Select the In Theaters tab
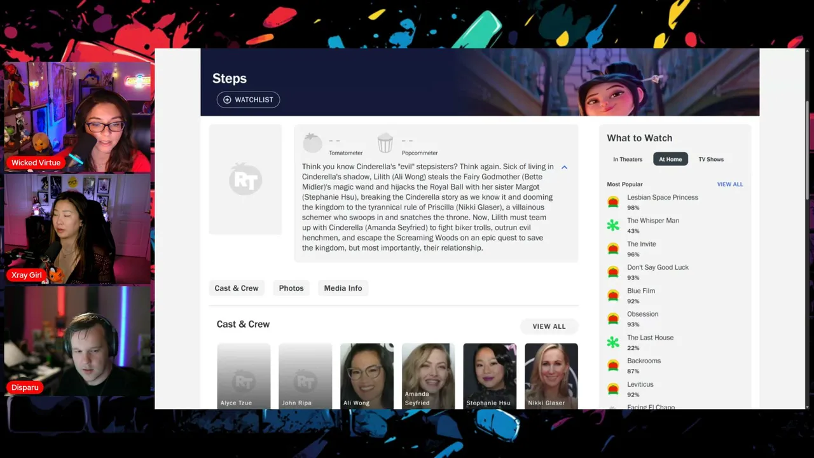 click(x=628, y=159)
